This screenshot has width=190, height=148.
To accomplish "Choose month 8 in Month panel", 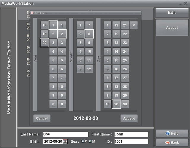I will (x=89, y=34).
